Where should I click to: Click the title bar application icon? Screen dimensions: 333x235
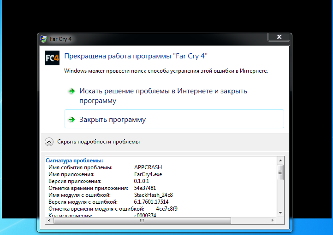click(x=43, y=39)
